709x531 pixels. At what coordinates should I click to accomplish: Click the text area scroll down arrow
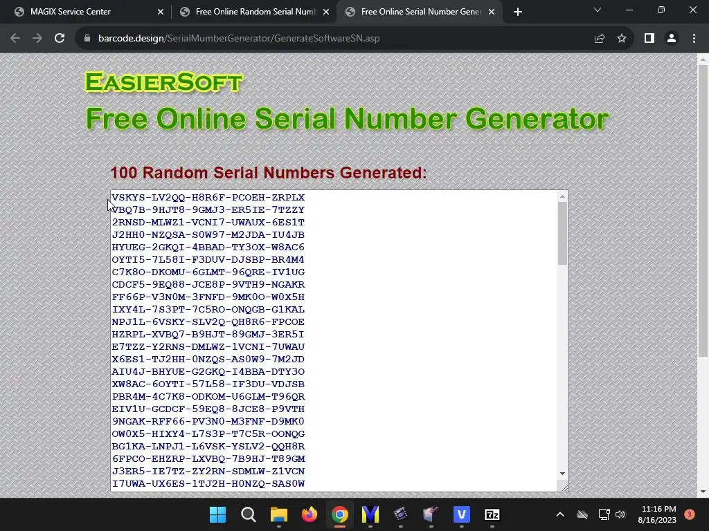click(562, 473)
